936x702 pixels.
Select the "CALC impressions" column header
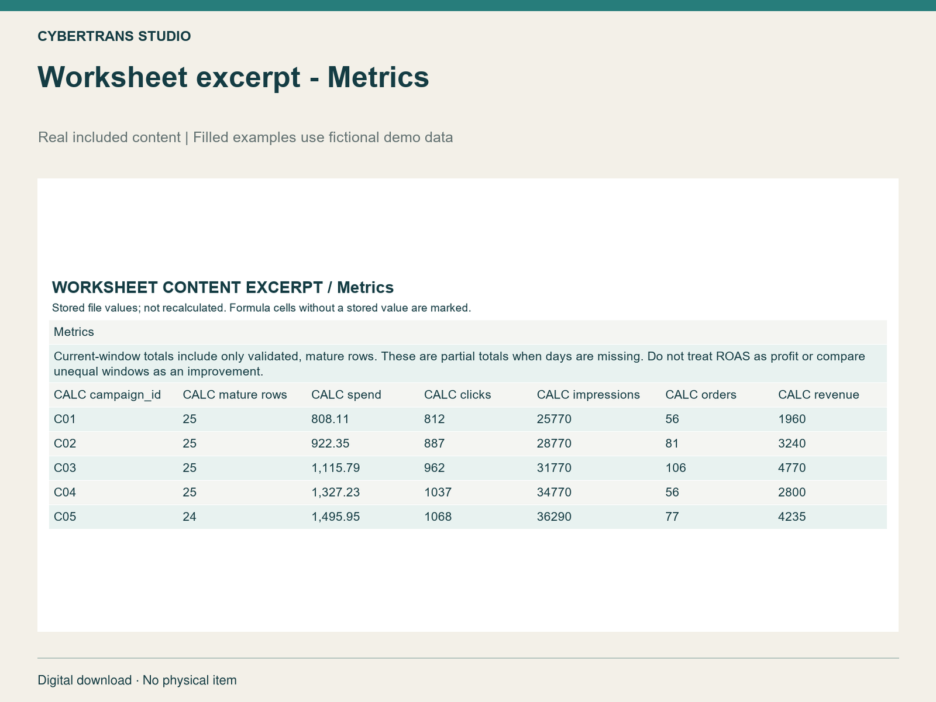click(589, 395)
